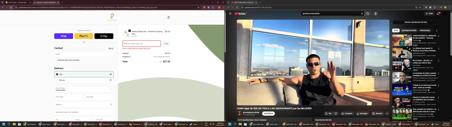The height and width of the screenshot is (127, 452).
Task: Open new tab in YouTube window
Action: click(260, 2)
